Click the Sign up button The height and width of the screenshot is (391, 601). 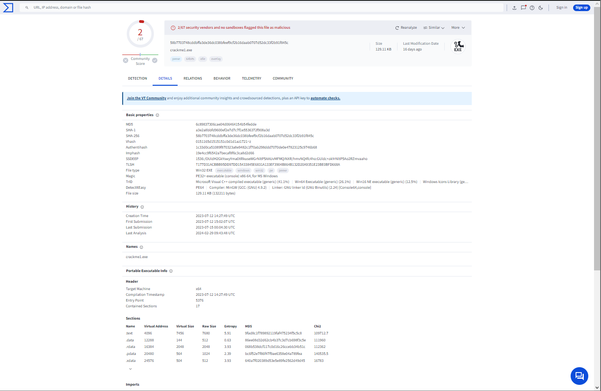581,7
